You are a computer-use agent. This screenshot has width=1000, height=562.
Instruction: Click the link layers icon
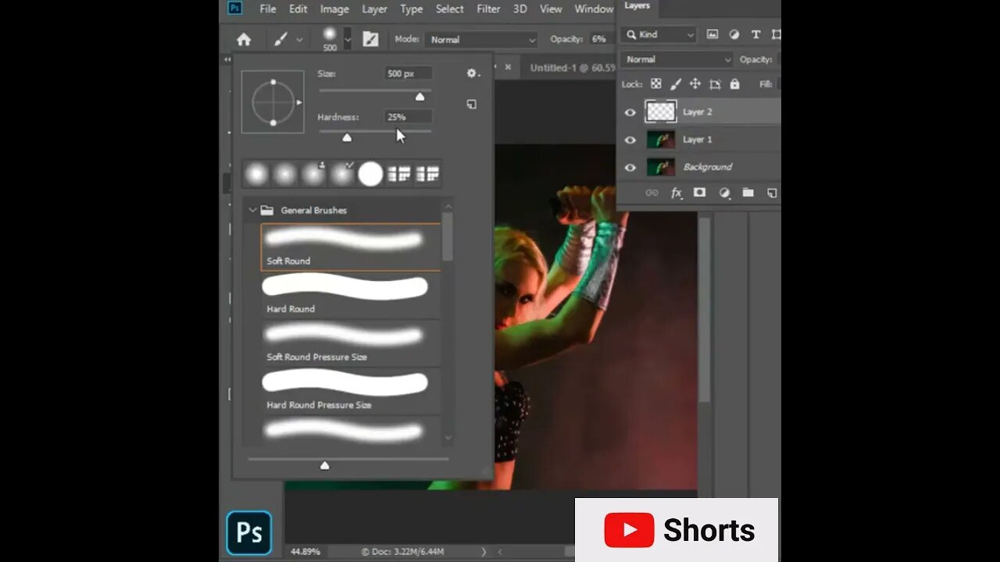pyautogui.click(x=651, y=193)
